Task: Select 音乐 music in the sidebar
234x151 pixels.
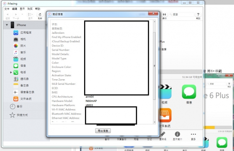Action: pos(20,52)
